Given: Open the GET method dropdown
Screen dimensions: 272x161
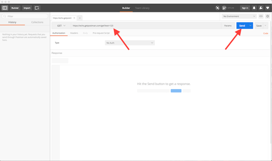Looking at the screenshot, I should click(x=61, y=26).
